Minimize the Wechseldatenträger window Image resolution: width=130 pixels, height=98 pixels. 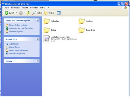pos(119,4)
